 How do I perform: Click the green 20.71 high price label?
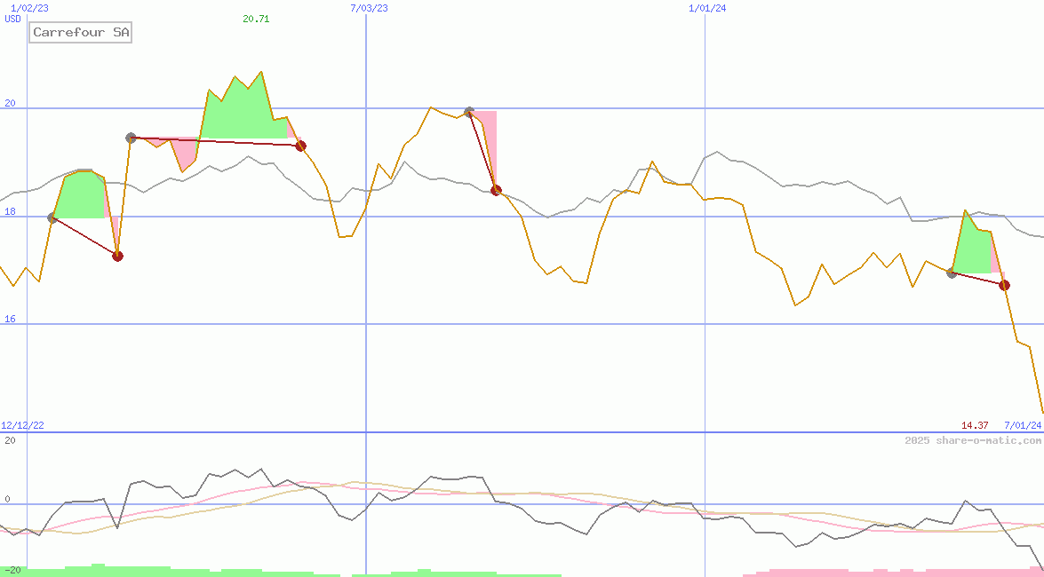[x=256, y=19]
